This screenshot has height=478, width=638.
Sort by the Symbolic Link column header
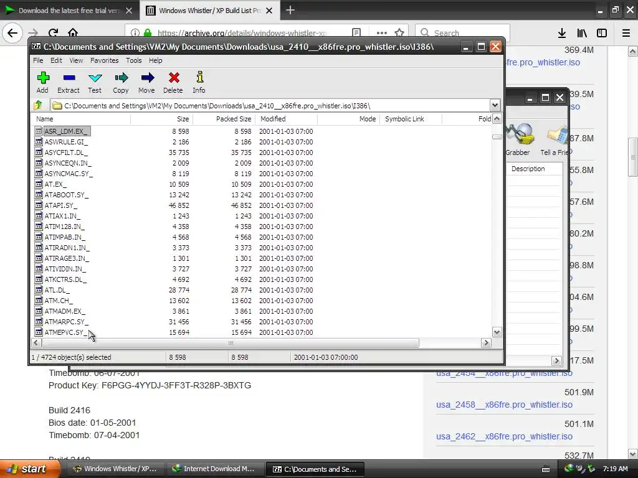411,119
